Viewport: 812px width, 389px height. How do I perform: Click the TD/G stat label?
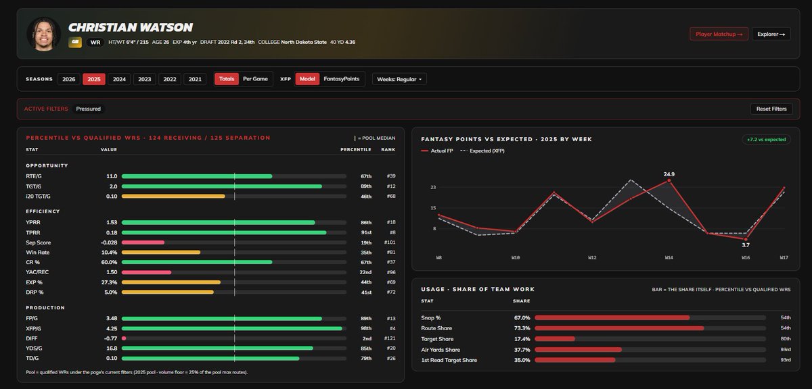click(x=32, y=359)
